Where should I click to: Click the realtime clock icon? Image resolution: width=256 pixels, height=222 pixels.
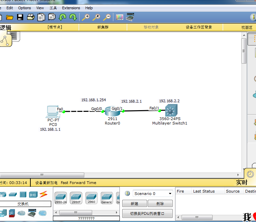point(250,174)
